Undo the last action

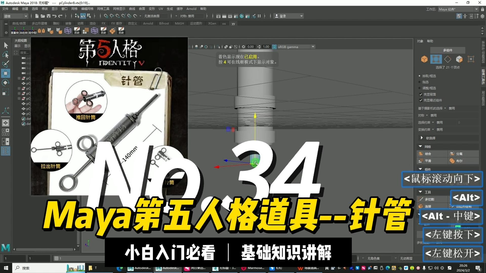54,16
